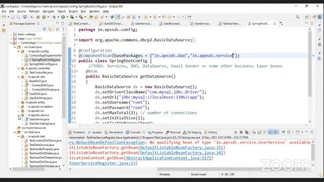
Task: Open NoSuchBeanDefinitionException link in Console
Action: (107, 143)
